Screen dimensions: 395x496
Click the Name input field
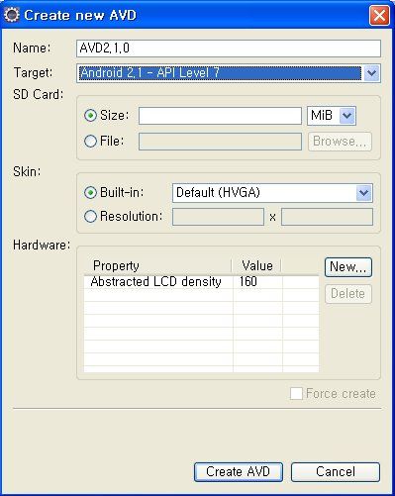229,49
